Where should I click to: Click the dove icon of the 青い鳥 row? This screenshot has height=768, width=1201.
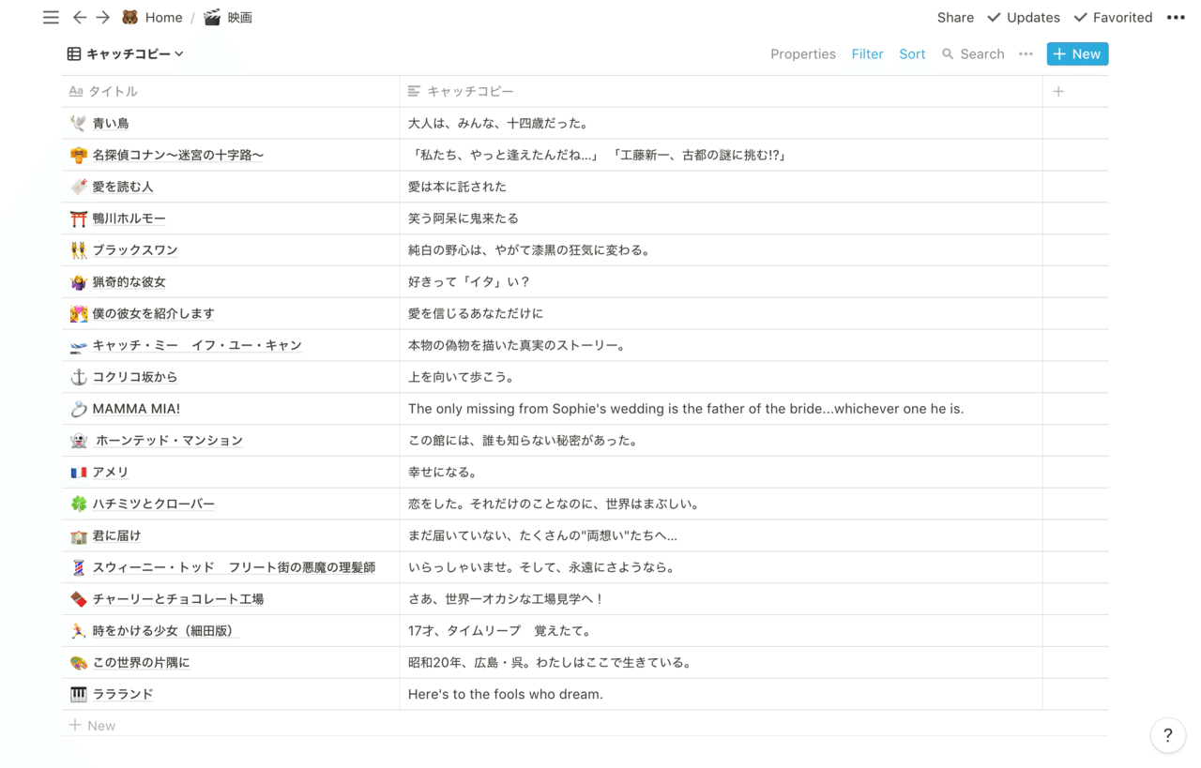pos(79,123)
